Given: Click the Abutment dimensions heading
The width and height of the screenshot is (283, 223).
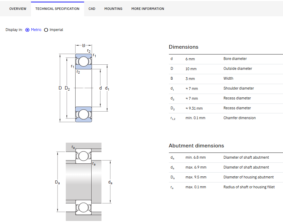Looking at the screenshot, I should (x=196, y=146).
